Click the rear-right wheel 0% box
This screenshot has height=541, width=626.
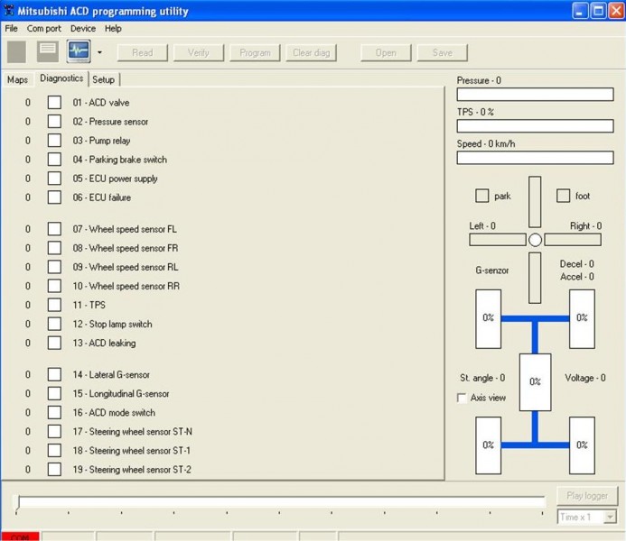(x=582, y=445)
